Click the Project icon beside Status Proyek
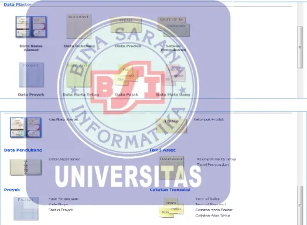307x225 pixels. click(x=26, y=209)
